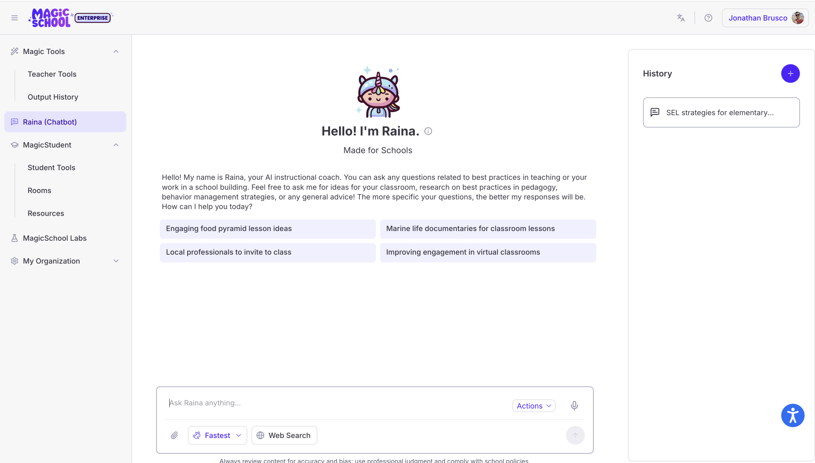The image size is (815, 463).
Task: Select Raina (Chatbot) in sidebar
Action: (65, 122)
